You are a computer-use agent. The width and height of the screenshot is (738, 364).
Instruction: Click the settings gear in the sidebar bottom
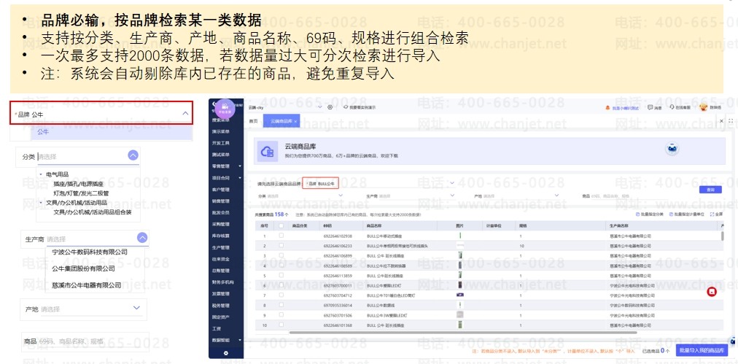[x=225, y=353]
